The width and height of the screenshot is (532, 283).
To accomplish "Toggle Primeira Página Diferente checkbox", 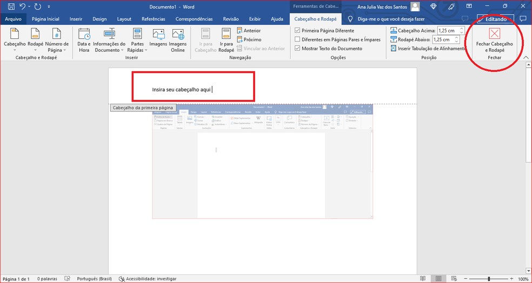I will pos(297,31).
